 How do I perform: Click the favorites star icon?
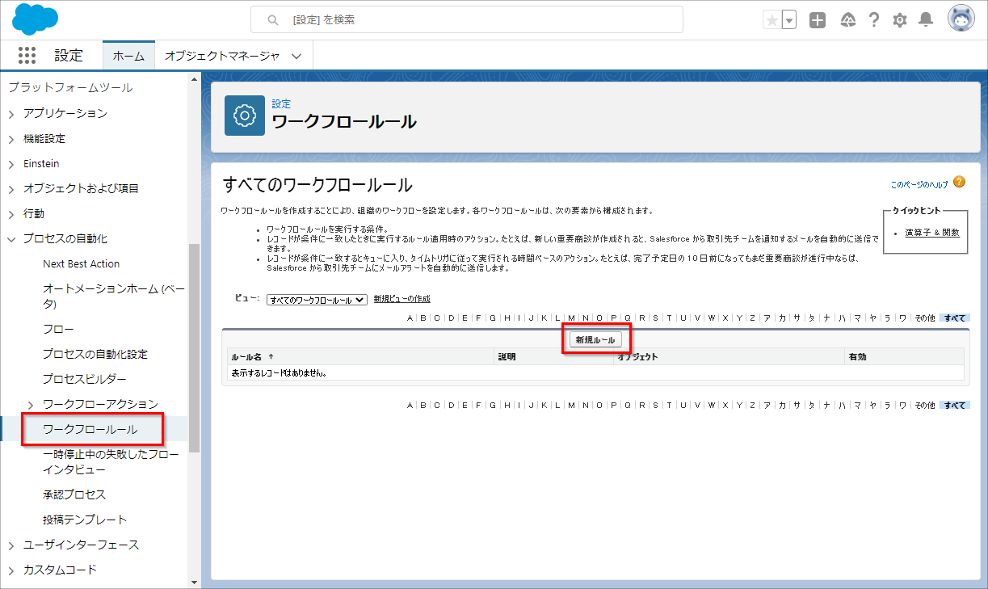(772, 20)
